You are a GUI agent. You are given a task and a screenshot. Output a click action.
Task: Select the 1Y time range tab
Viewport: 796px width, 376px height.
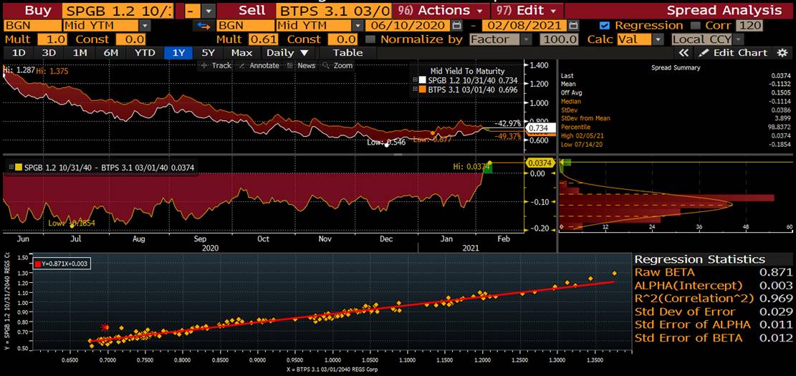(x=178, y=53)
